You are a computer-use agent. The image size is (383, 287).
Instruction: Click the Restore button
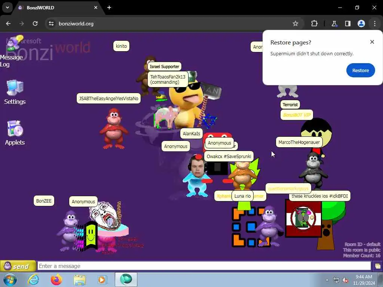coord(360,70)
